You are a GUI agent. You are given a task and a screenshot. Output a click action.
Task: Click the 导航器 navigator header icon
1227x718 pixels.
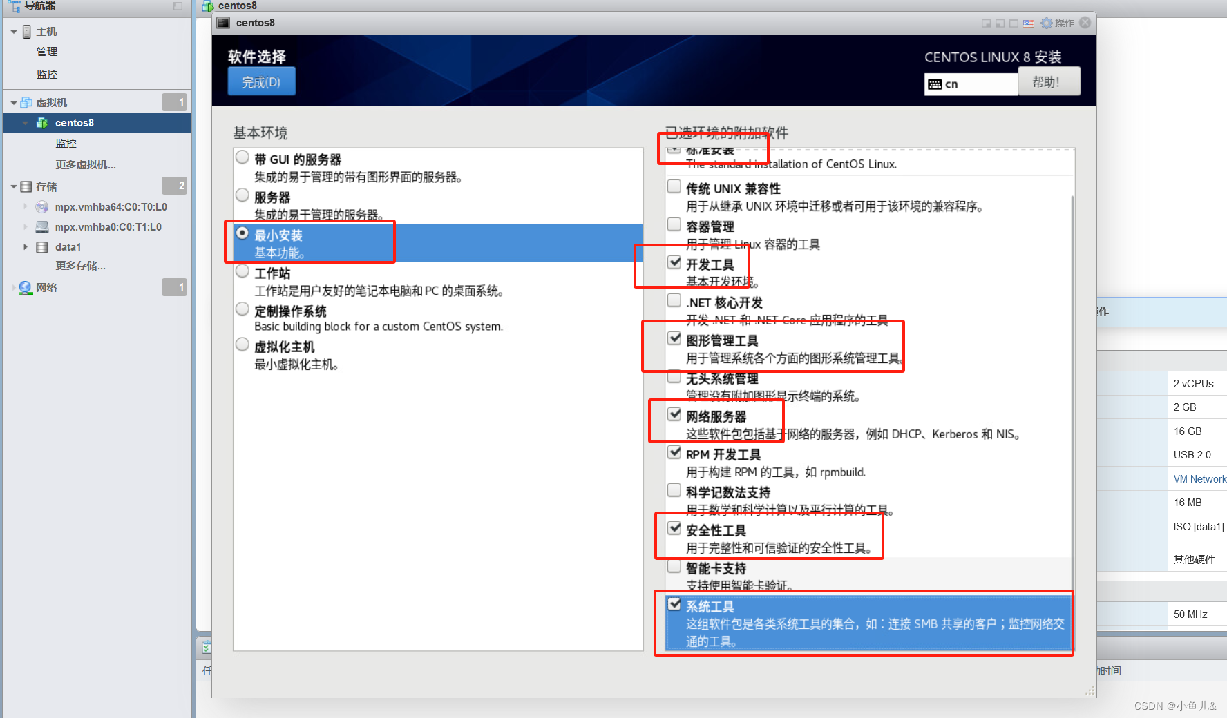coord(15,6)
